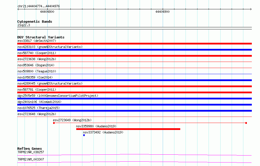Click the right arrowhead of the ruler
260x166 pixels.
point(251,9)
